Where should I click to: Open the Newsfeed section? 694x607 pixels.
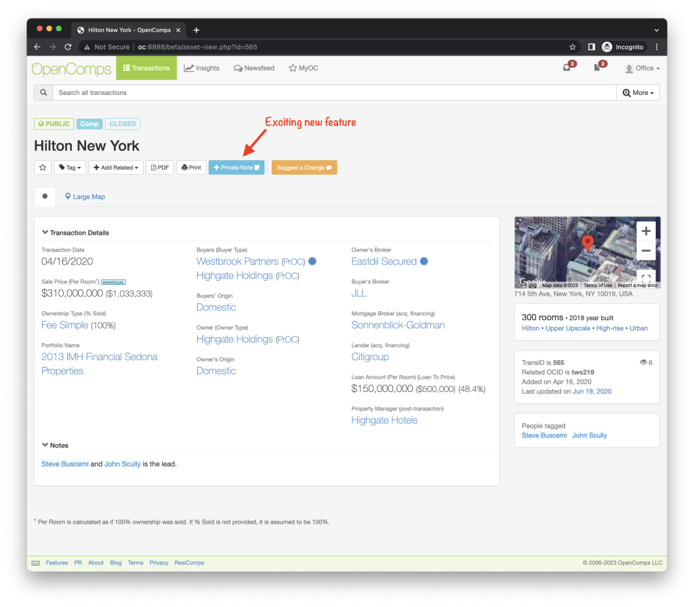point(254,68)
